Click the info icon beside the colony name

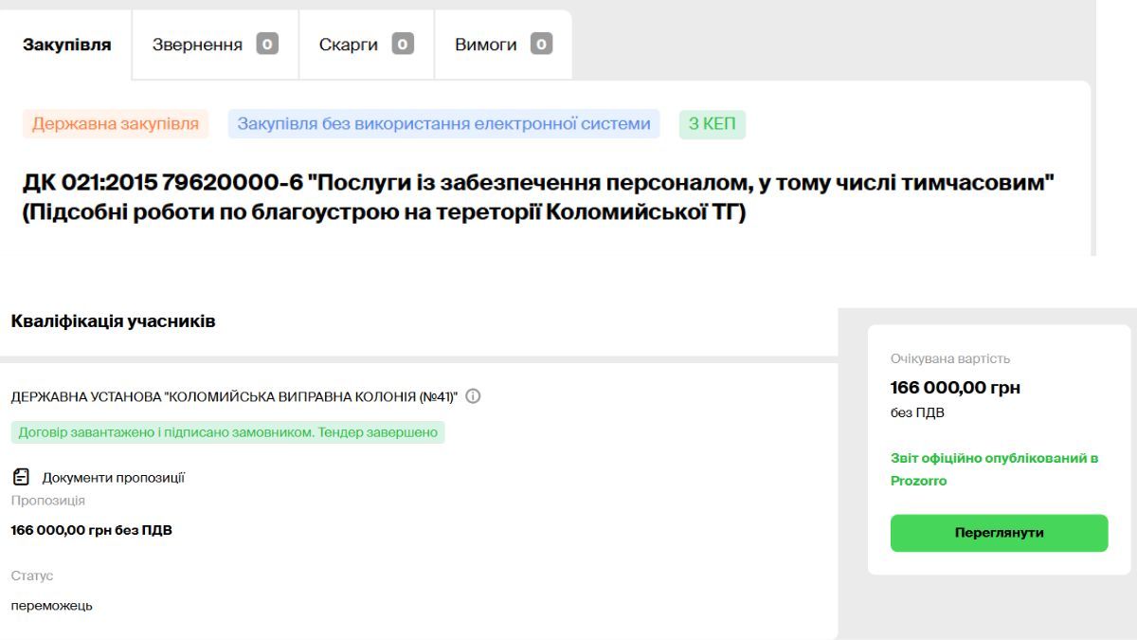point(473,397)
